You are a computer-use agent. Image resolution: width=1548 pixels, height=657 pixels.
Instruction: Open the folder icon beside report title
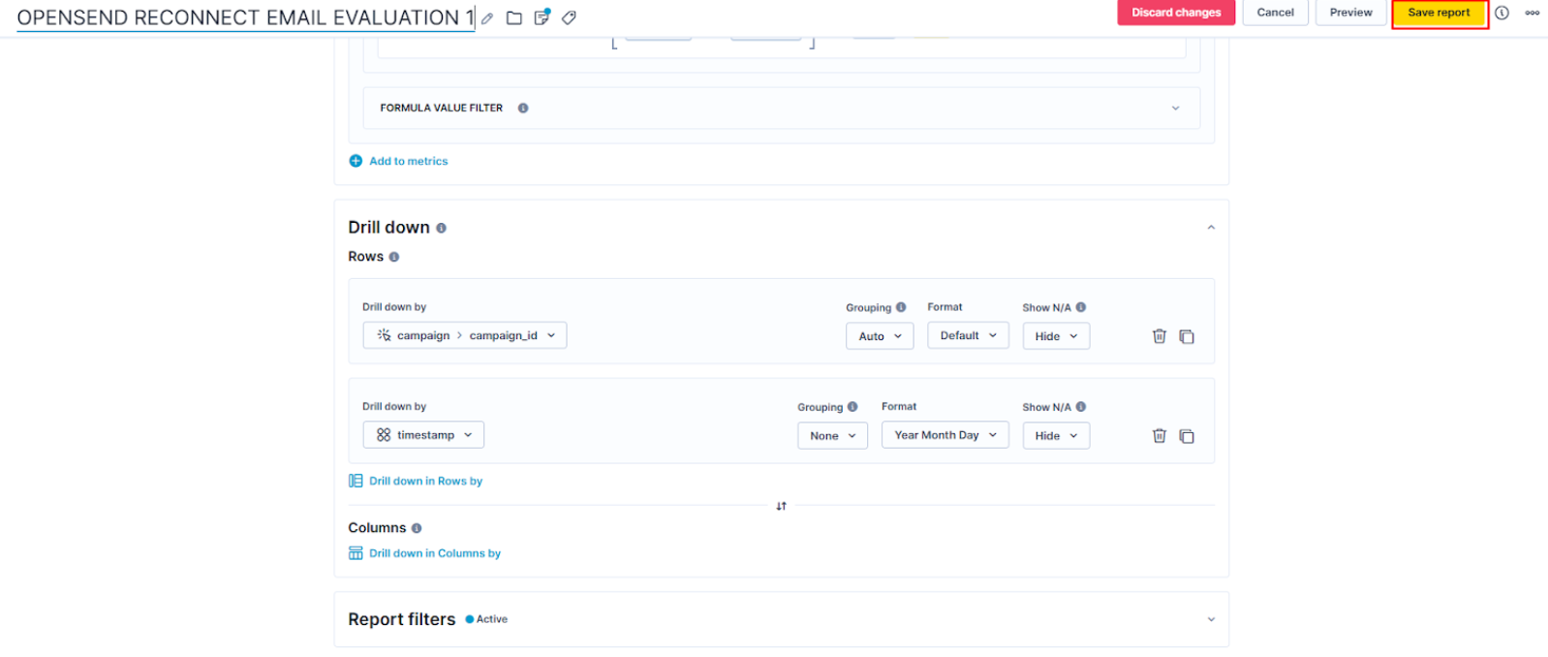[514, 18]
